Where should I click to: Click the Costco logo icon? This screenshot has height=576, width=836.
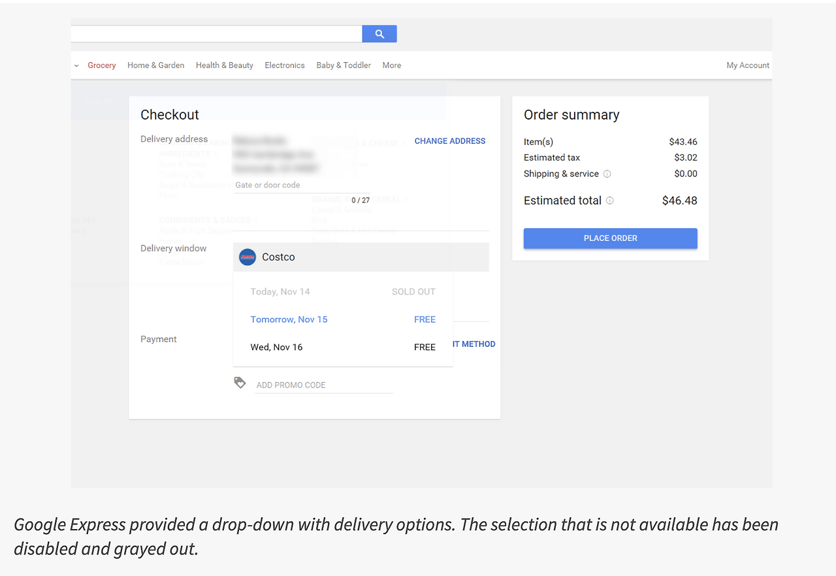(248, 257)
